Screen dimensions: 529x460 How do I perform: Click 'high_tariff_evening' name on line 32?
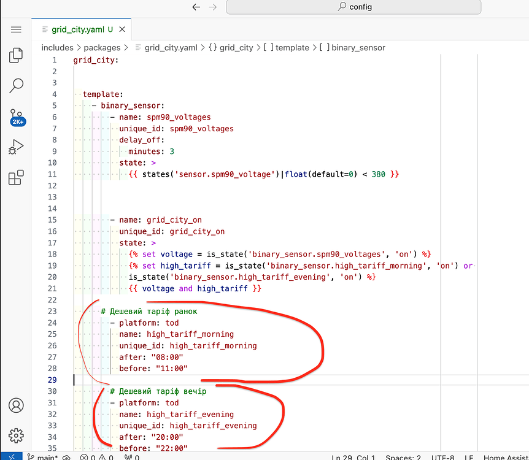point(190,414)
